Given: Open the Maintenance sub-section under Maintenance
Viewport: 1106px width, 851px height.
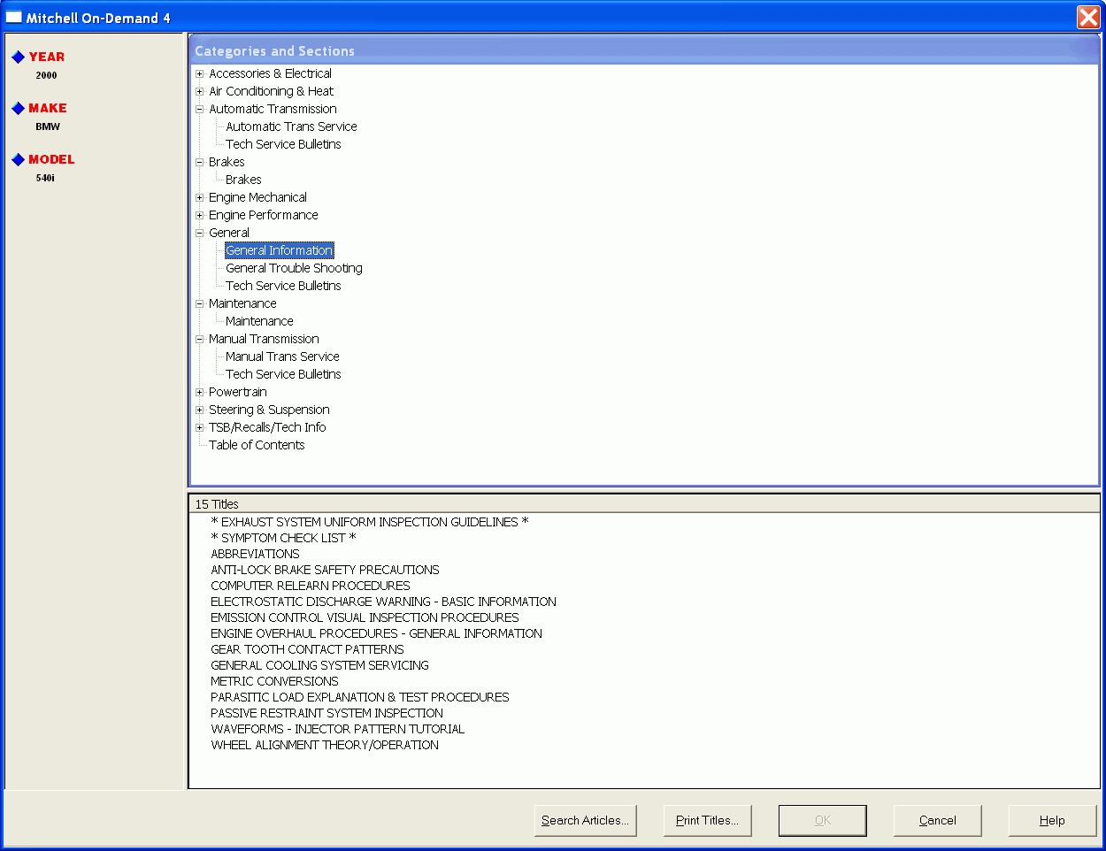Looking at the screenshot, I should pyautogui.click(x=259, y=321).
